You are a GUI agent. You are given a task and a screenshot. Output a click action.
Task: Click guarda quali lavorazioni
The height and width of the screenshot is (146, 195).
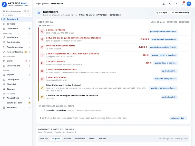pyautogui.click(x=164, y=39)
